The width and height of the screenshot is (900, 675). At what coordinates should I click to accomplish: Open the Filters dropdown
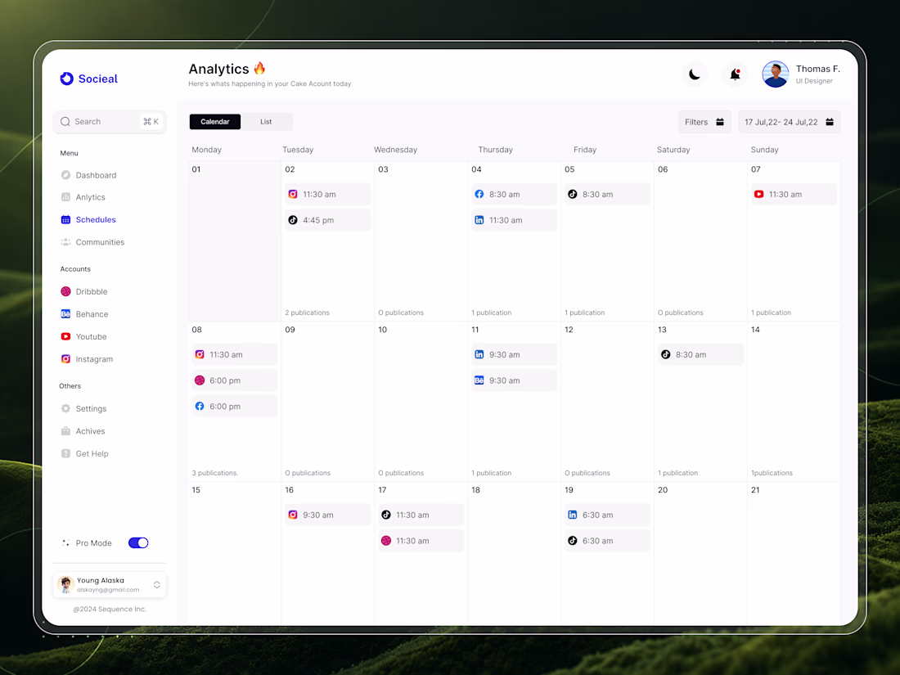pyautogui.click(x=704, y=122)
